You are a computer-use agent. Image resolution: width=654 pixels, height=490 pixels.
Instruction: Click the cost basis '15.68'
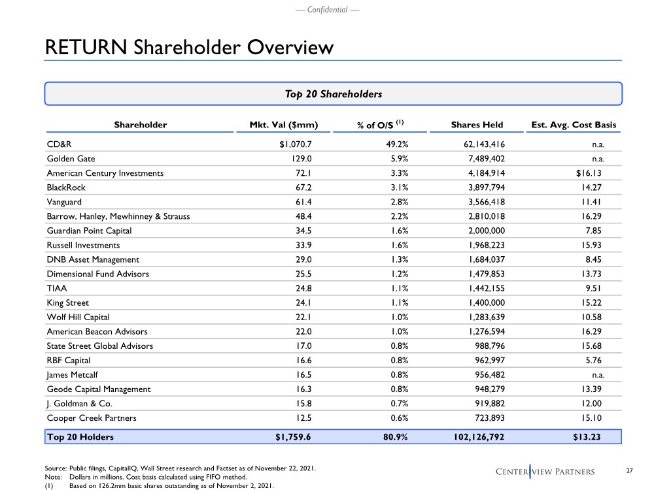coord(591,346)
